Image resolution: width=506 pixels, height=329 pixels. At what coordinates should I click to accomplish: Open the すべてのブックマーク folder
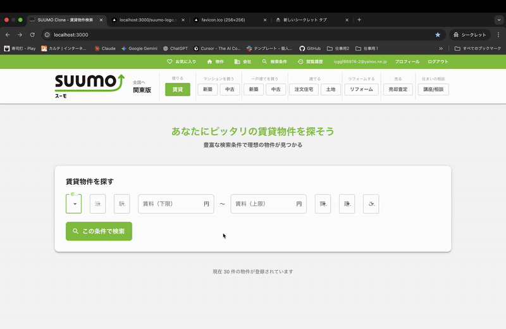(478, 49)
